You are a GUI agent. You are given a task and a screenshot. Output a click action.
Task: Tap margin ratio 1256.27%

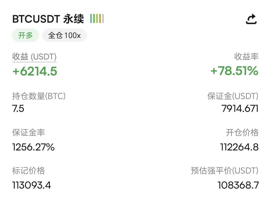point(33,147)
